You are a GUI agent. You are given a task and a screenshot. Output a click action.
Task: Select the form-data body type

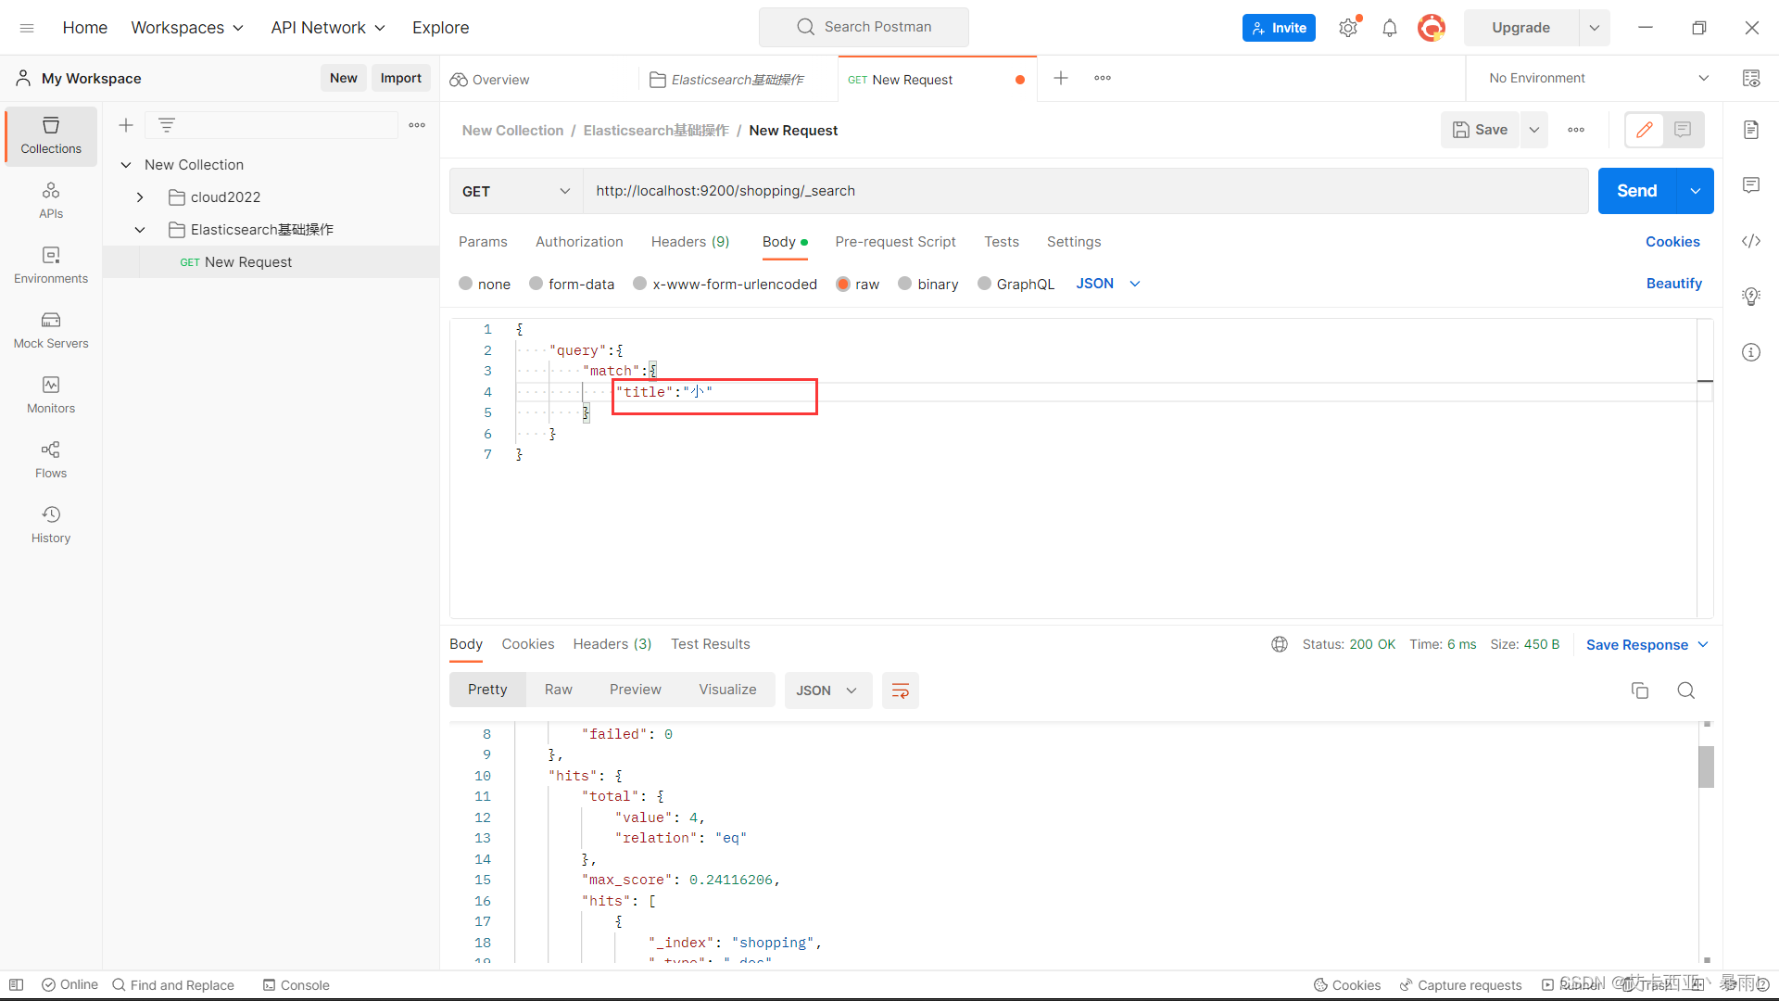tap(536, 284)
